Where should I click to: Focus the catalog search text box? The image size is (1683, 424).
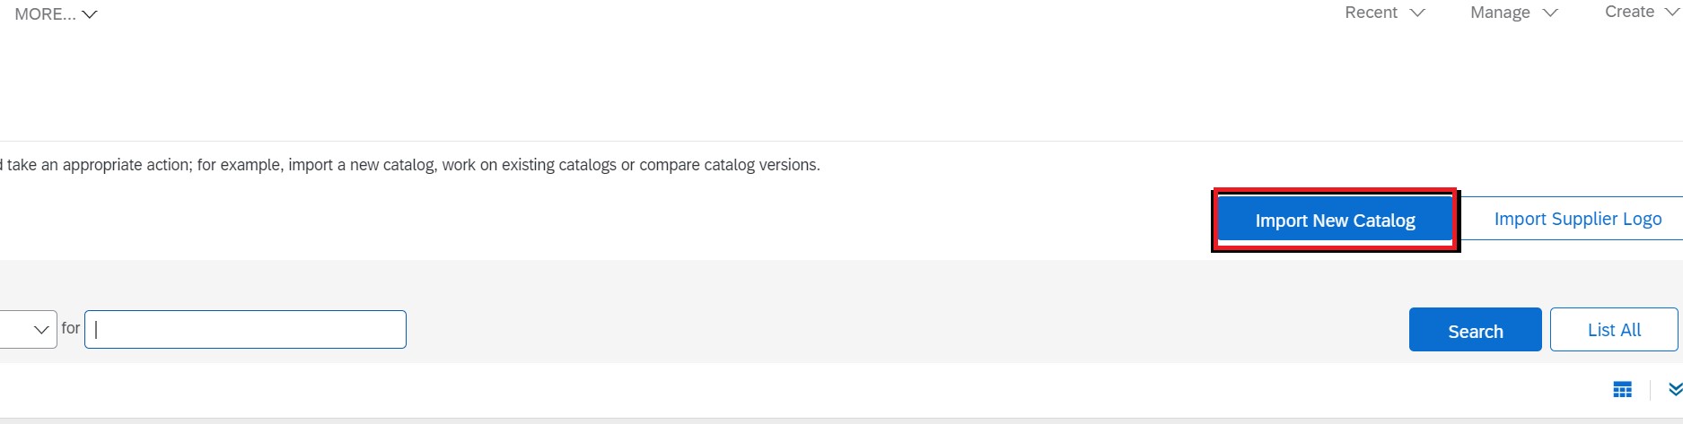coord(245,330)
